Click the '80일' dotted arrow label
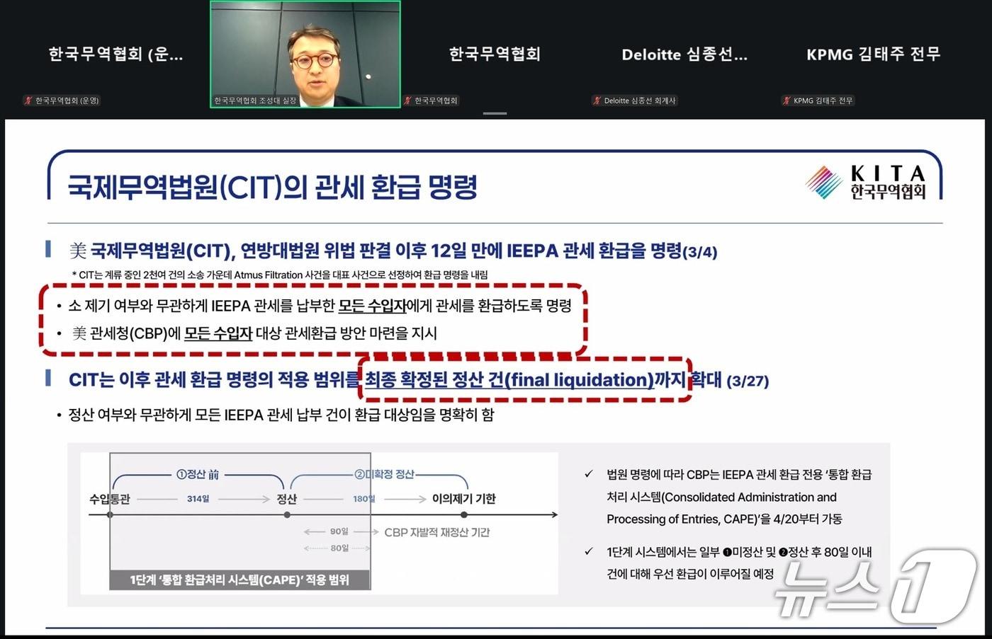Image resolution: width=992 pixels, height=639 pixels. click(x=339, y=548)
